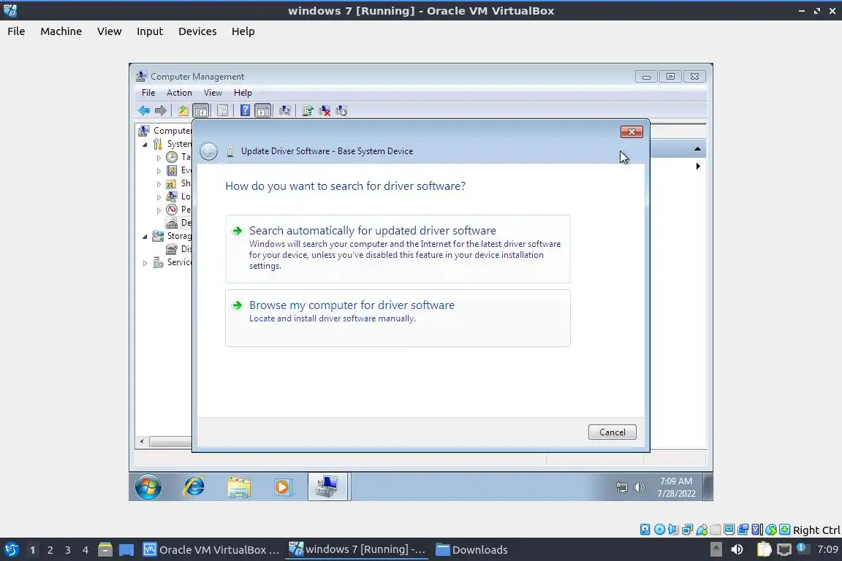This screenshot has height=561, width=842.
Task: Switch to workspace 2 on host panel
Action: pyautogui.click(x=50, y=550)
